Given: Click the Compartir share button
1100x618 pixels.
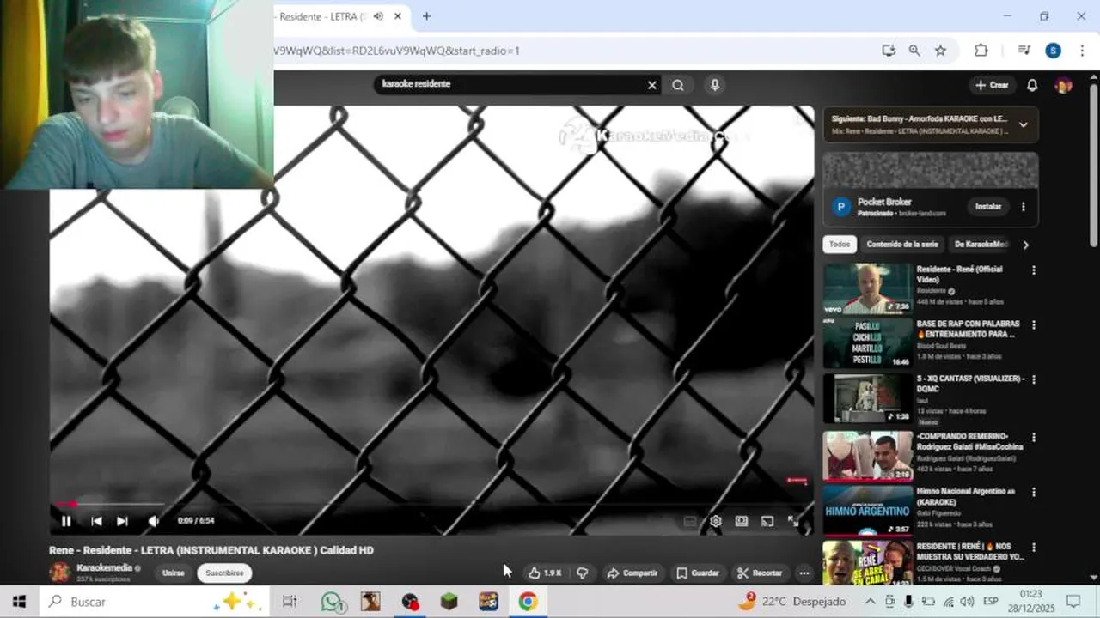Looking at the screenshot, I should click(x=632, y=573).
